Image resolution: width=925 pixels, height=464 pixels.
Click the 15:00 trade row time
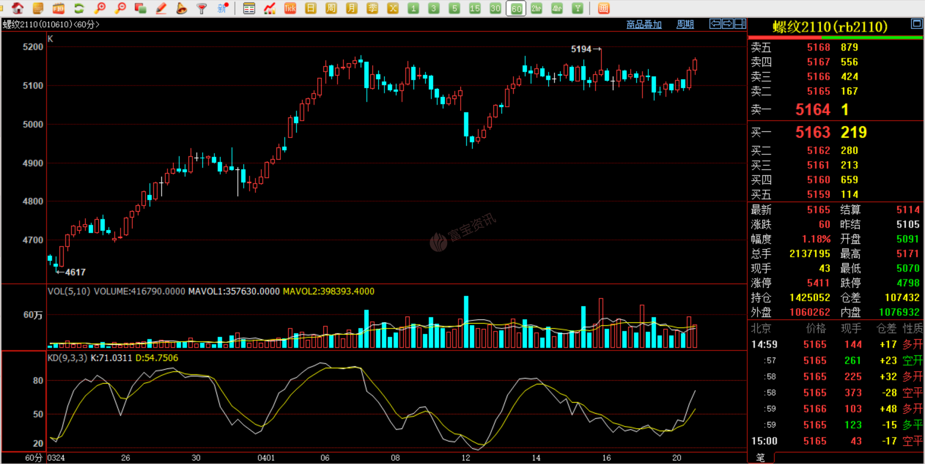point(764,441)
